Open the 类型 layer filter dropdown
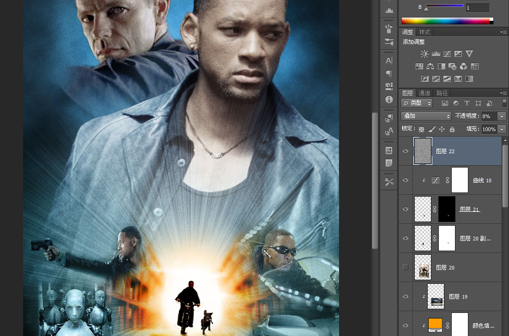Screen dimensions: 509x336 pos(417,103)
